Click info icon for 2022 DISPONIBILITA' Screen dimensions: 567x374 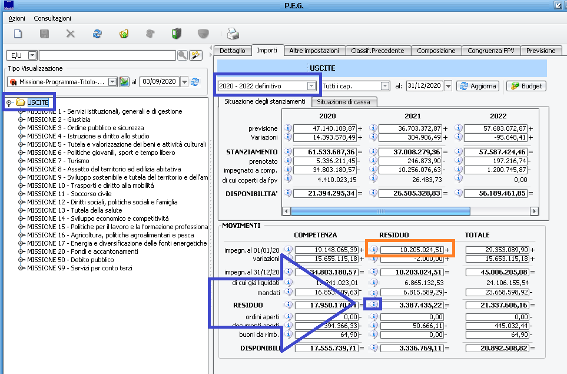coord(459,193)
